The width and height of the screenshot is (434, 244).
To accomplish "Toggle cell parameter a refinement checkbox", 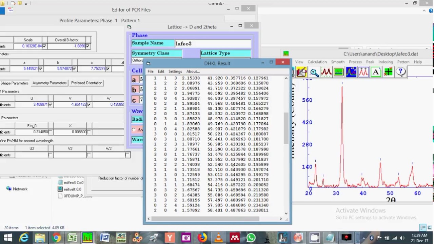I will pyautogui.click(x=41, y=69).
